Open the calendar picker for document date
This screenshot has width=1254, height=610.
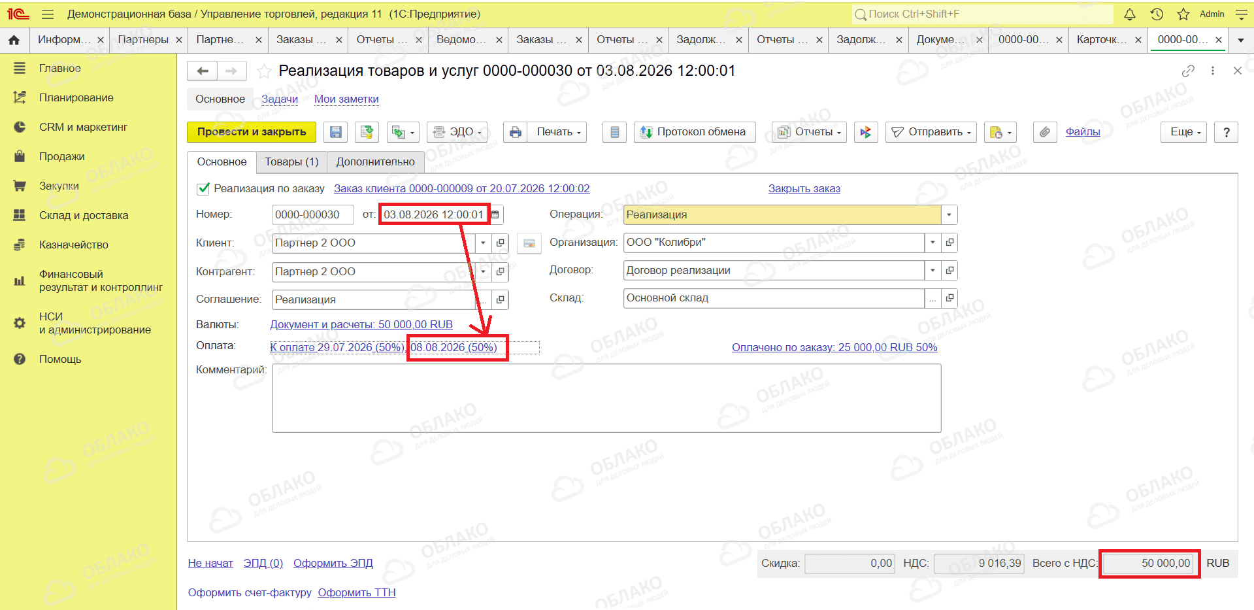[495, 214]
